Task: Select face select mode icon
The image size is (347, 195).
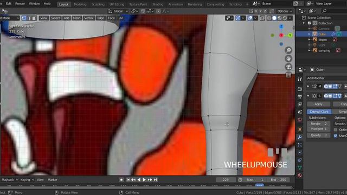Action: [34, 18]
